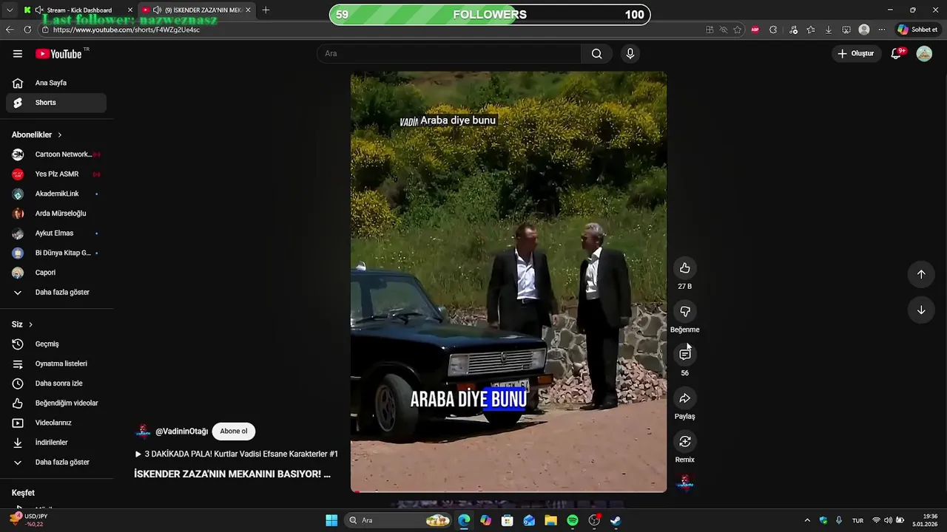
Task: Open Steam from the taskbar
Action: tap(616, 520)
